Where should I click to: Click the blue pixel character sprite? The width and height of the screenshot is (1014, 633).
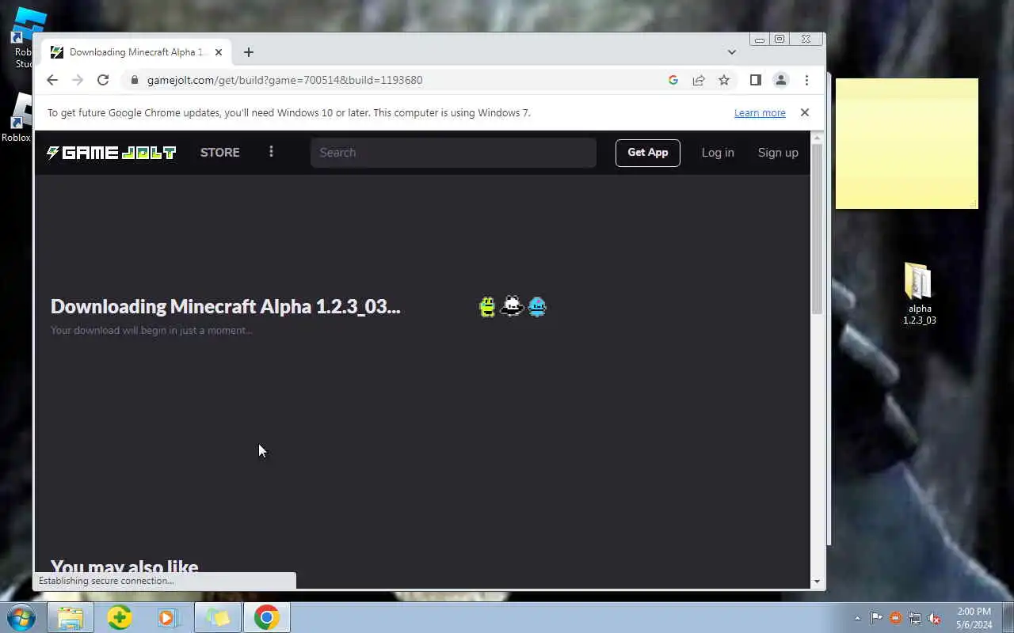[537, 306]
